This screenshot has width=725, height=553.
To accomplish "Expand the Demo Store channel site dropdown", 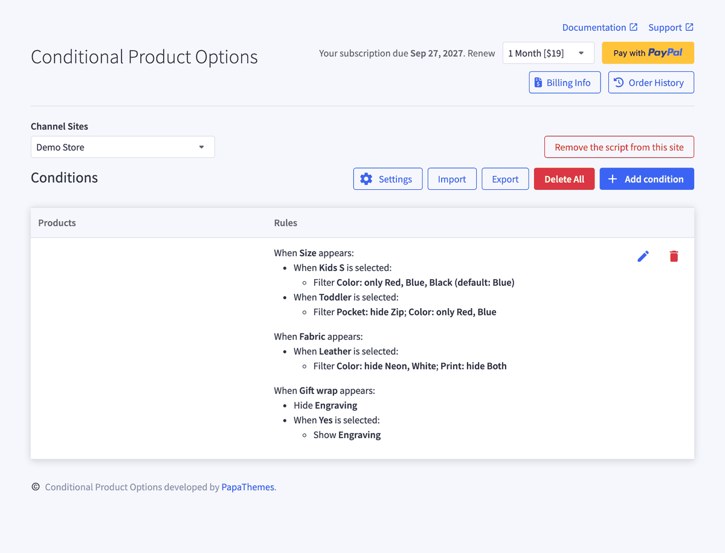I will tap(123, 147).
